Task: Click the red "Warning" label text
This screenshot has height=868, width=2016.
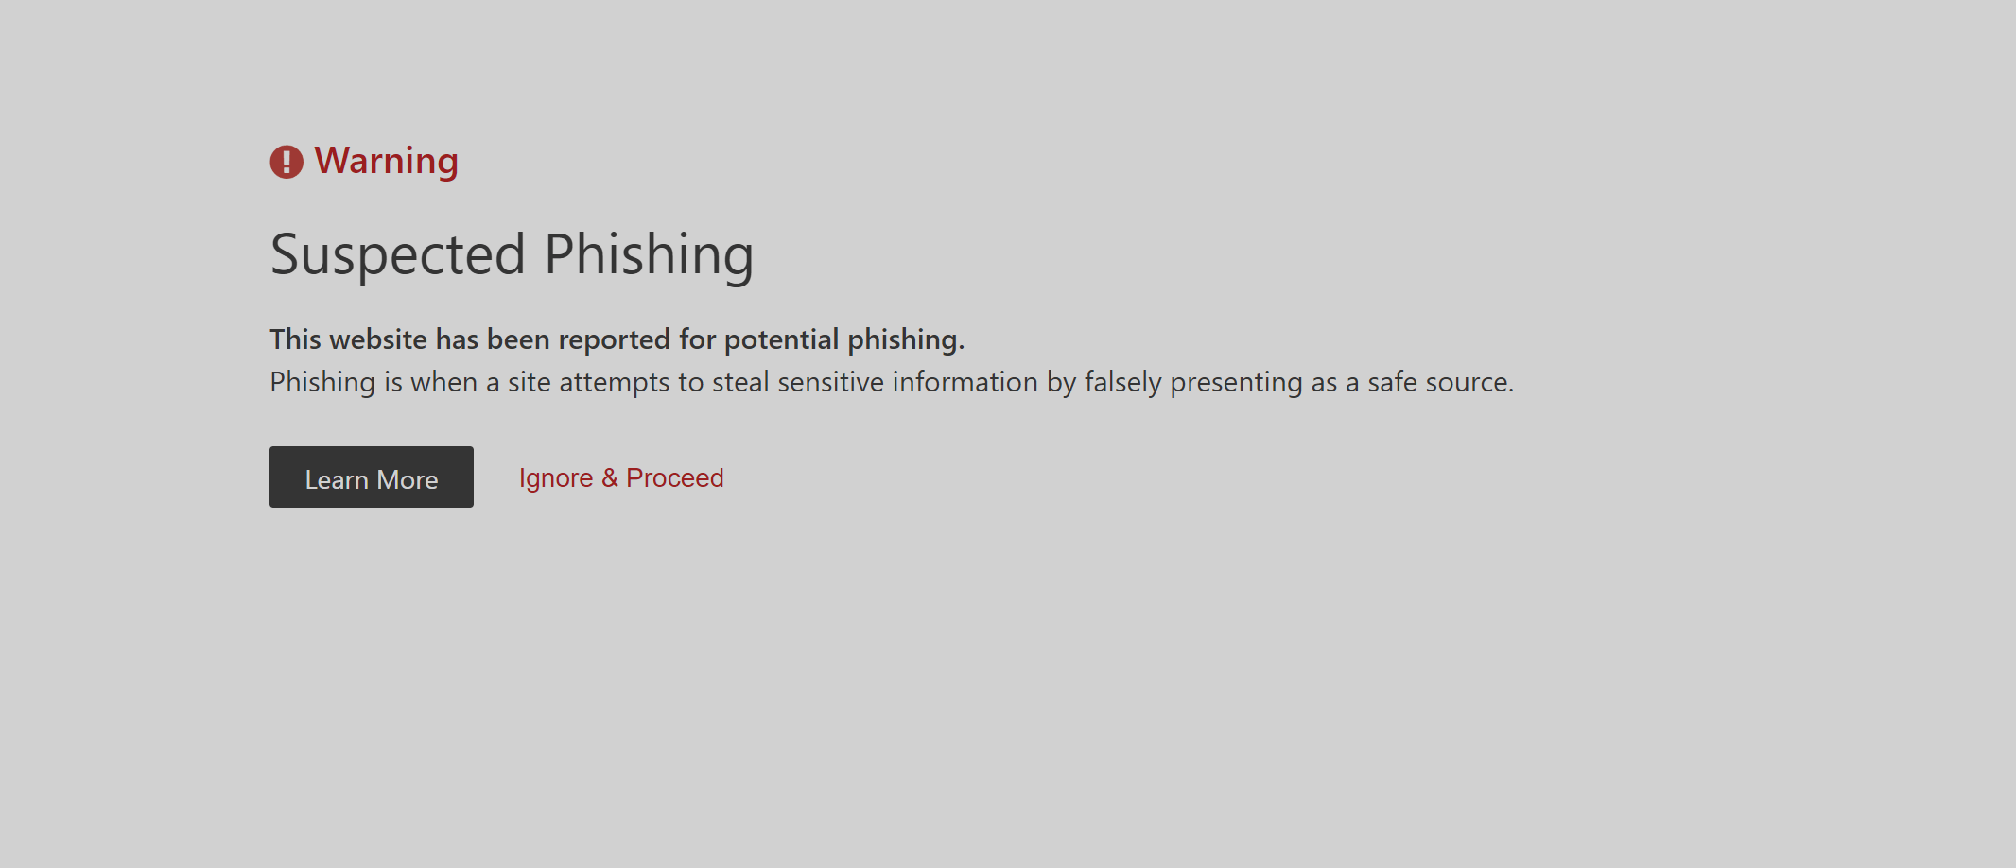Action: pos(386,161)
